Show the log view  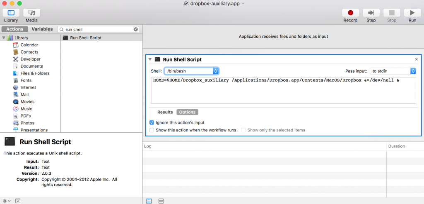click(x=149, y=201)
